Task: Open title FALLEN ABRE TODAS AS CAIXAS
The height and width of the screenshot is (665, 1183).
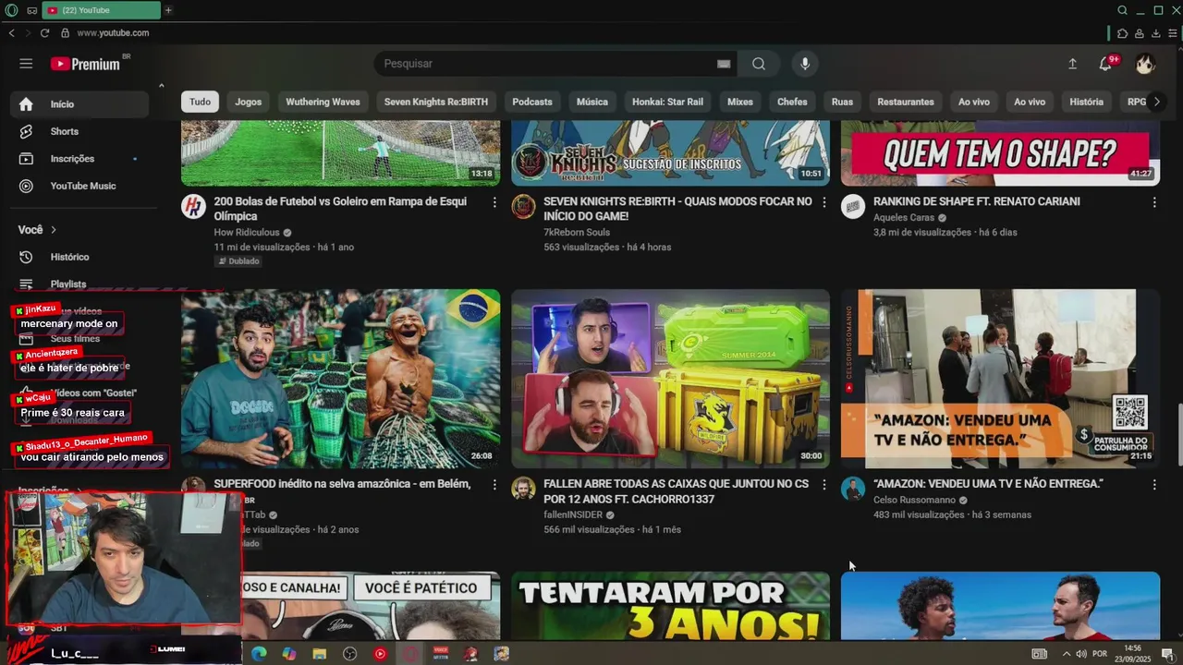Action: coord(677,491)
